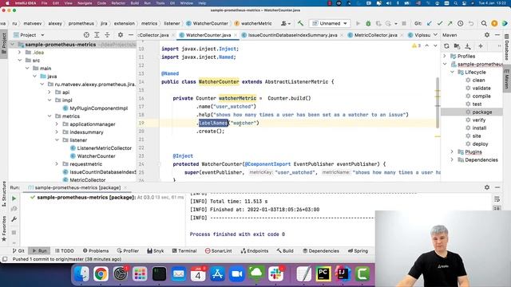The image size is (511, 287).
Task: Open Search Everywhere magnifier icon
Action: coord(484,23)
